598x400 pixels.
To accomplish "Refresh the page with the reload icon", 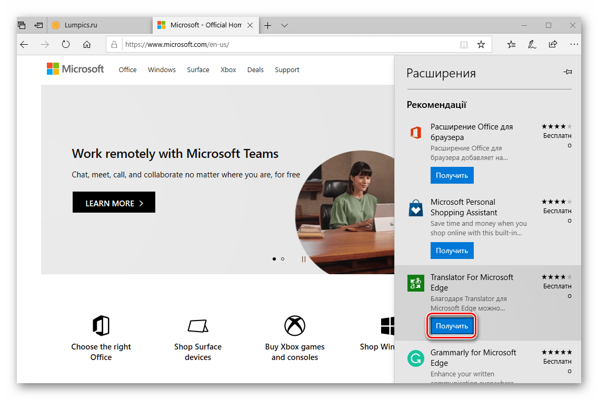I will (66, 45).
